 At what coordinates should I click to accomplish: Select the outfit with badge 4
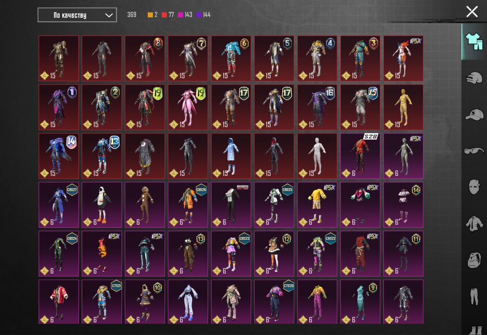click(318, 58)
